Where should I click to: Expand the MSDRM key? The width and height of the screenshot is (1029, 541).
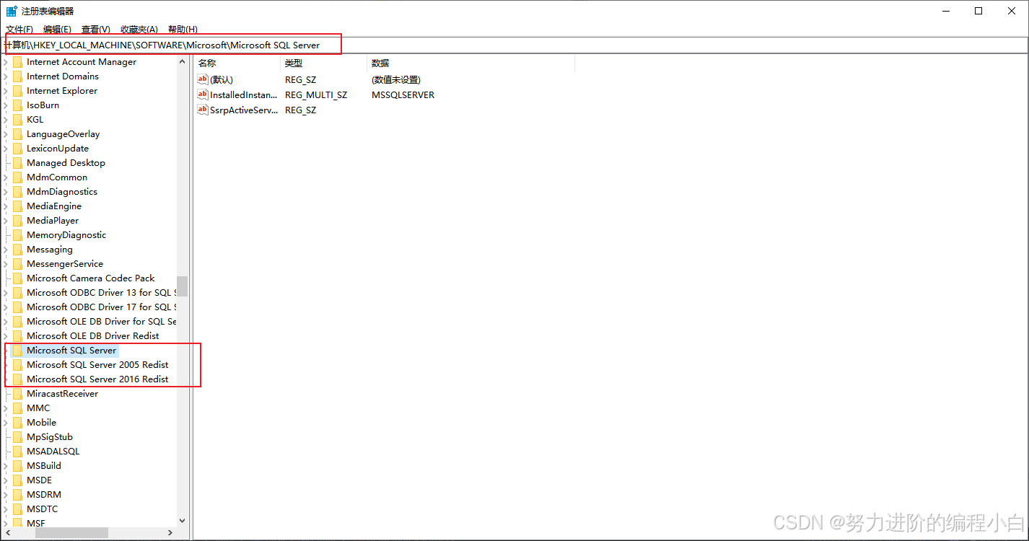tap(6, 495)
